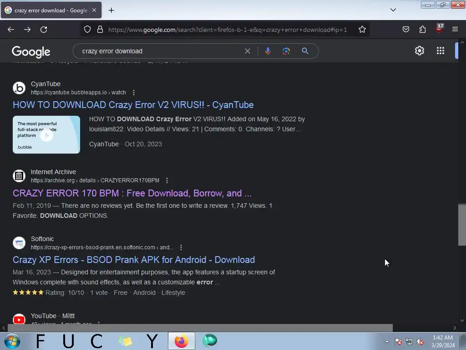The height and width of the screenshot is (350, 466).
Task: Click the softonic.com URL text
Action: pyautogui.click(x=102, y=247)
